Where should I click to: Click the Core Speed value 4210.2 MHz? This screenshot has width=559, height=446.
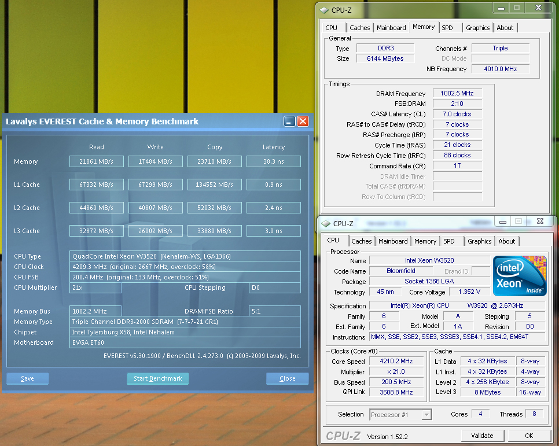[x=396, y=361]
